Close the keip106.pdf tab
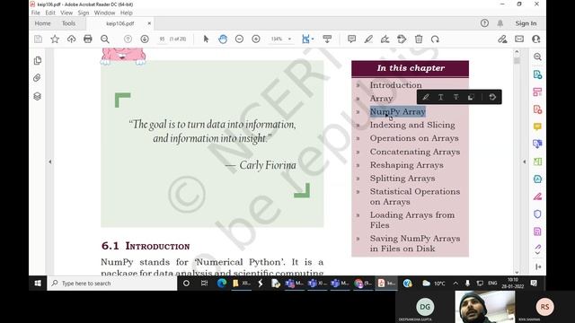Screen dimensions: 575x323 click(149, 23)
